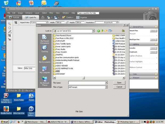This screenshot has width=165, height=124.
Task: Select the TRAFFIC folder in file list
Action: (58, 55)
